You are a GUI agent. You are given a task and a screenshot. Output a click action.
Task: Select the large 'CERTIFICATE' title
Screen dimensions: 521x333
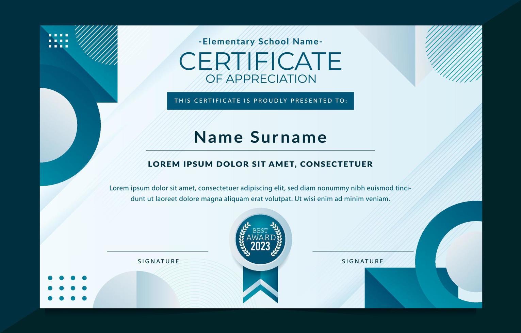(260, 61)
